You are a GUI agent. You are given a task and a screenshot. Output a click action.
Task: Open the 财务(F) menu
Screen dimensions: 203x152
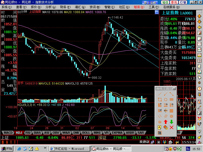[x=65, y=7]
